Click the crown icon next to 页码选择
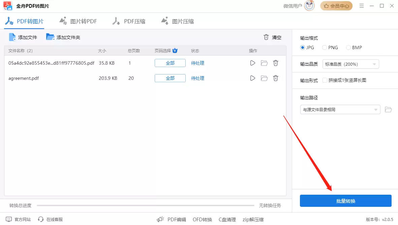The image size is (398, 225). coord(175,50)
